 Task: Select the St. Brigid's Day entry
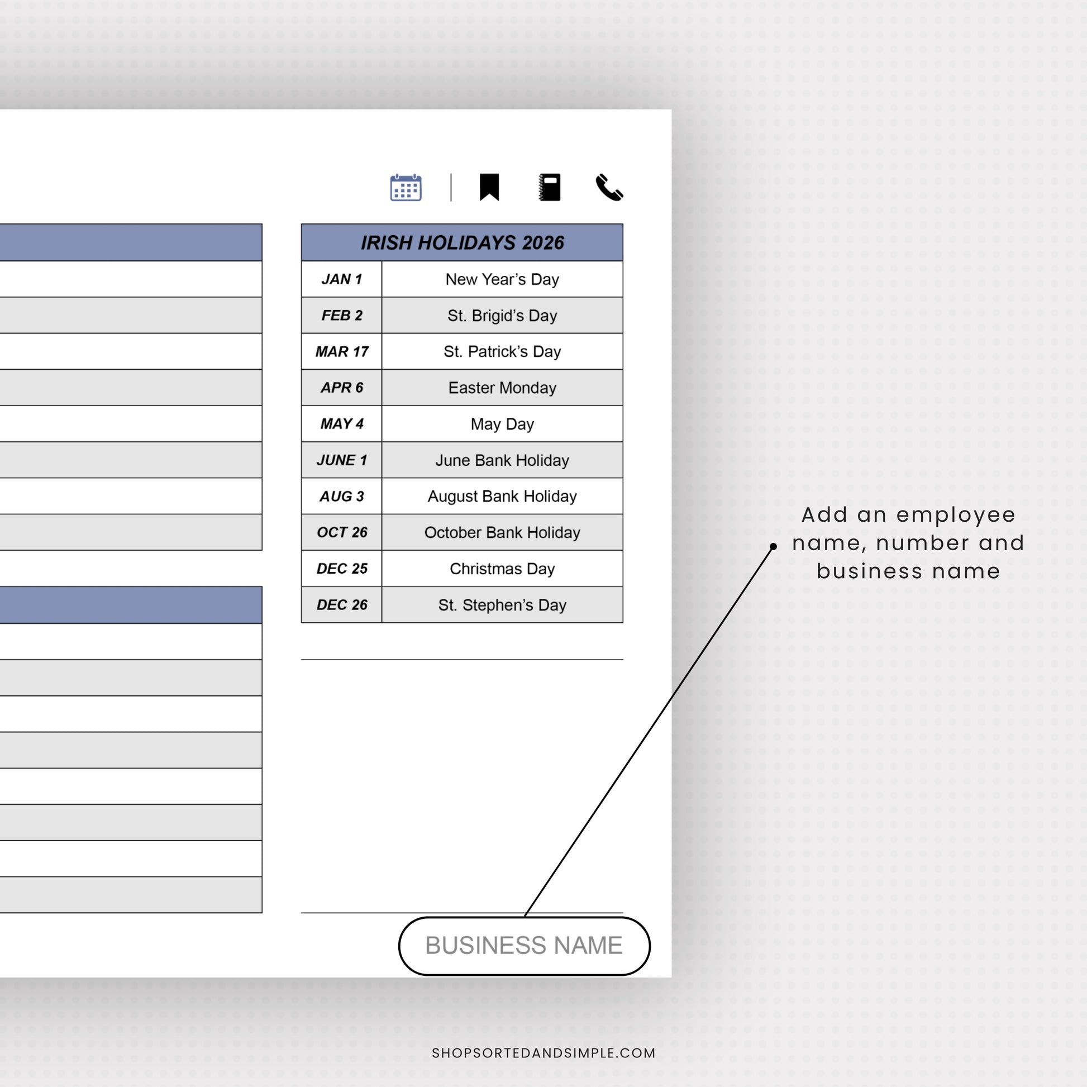[x=502, y=316]
